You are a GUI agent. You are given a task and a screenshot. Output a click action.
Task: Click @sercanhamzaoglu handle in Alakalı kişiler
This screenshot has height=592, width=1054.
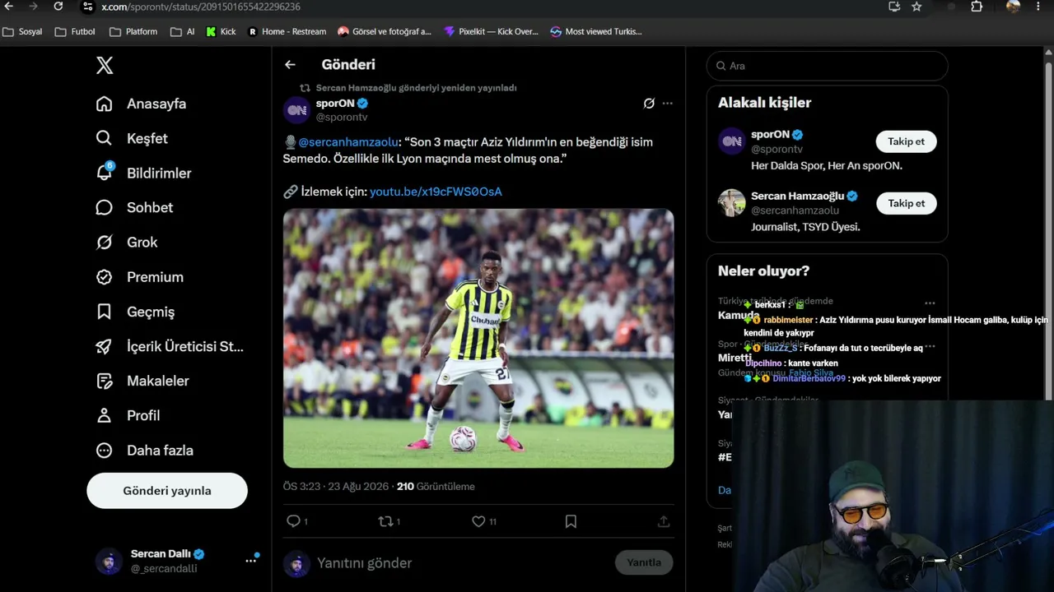795,210
